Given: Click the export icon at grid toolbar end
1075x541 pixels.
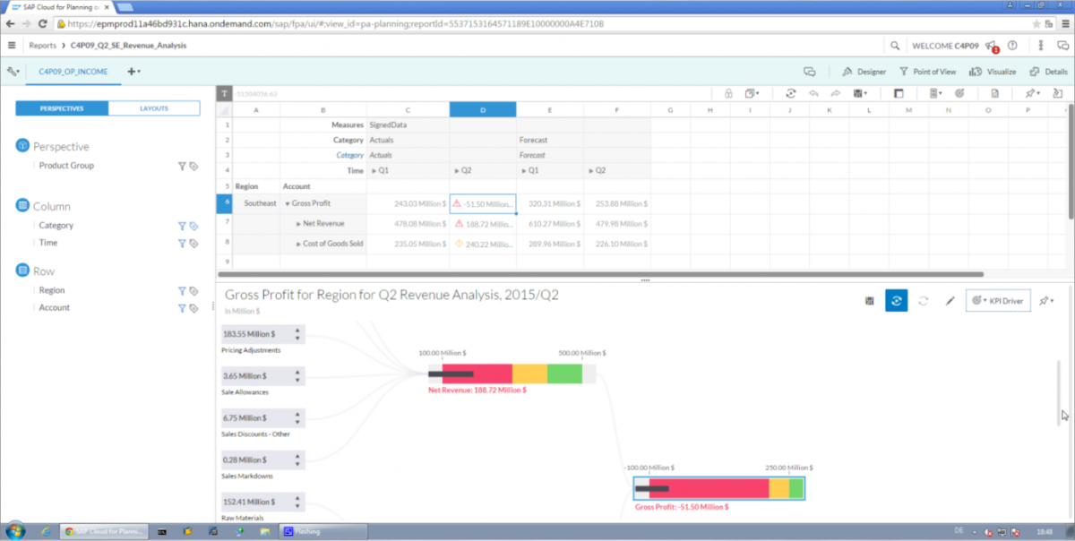Looking at the screenshot, I should click(x=1058, y=93).
